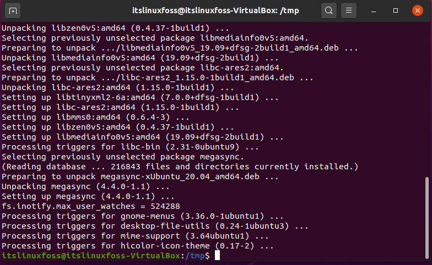432x265 pixels.
Task: Click 'Processing triggers for libc-bin' line
Action: coord(130,147)
